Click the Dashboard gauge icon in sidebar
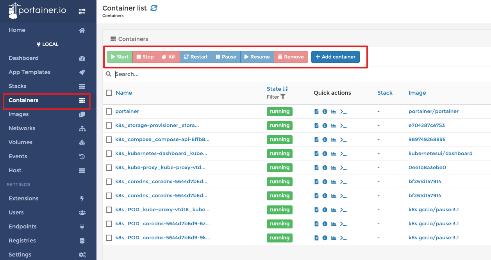491x260 pixels. tap(82, 58)
